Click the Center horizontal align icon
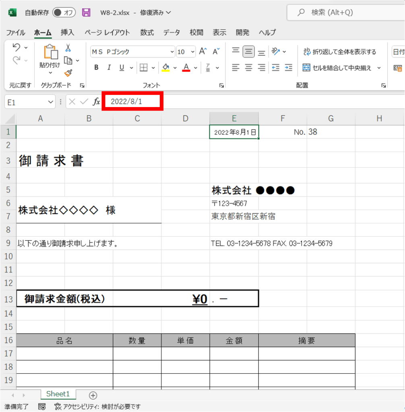 [249, 68]
